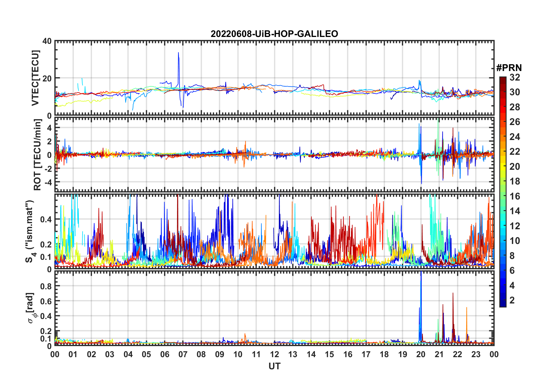
Task: Select the 12 tick on the UT axis
Action: [274, 354]
